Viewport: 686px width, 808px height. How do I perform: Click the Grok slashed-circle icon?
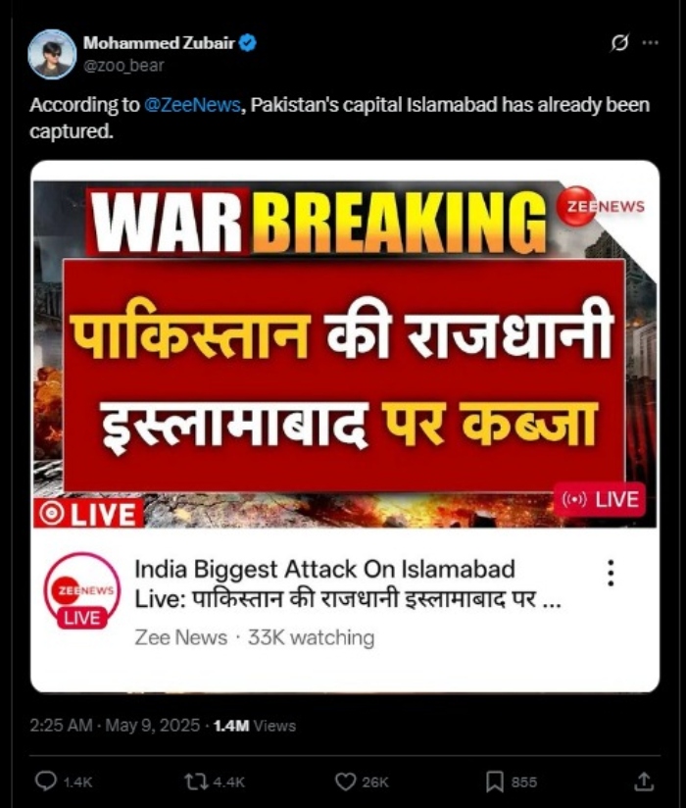pyautogui.click(x=619, y=43)
